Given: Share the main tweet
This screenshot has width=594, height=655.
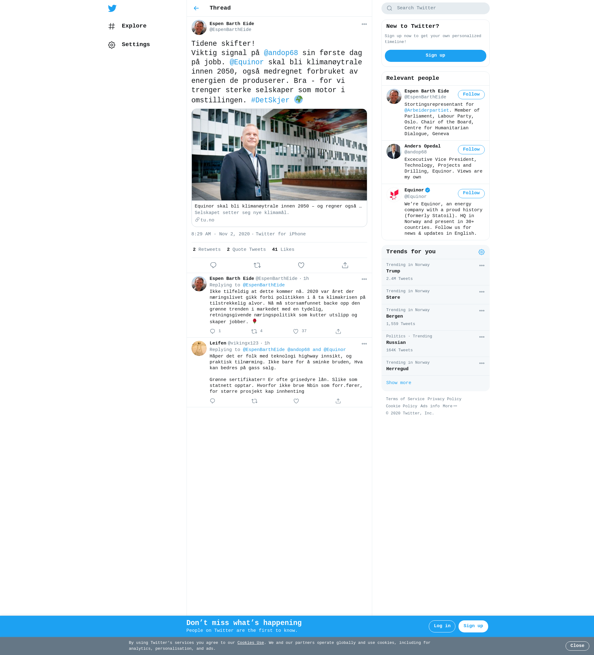Looking at the screenshot, I should point(345,265).
